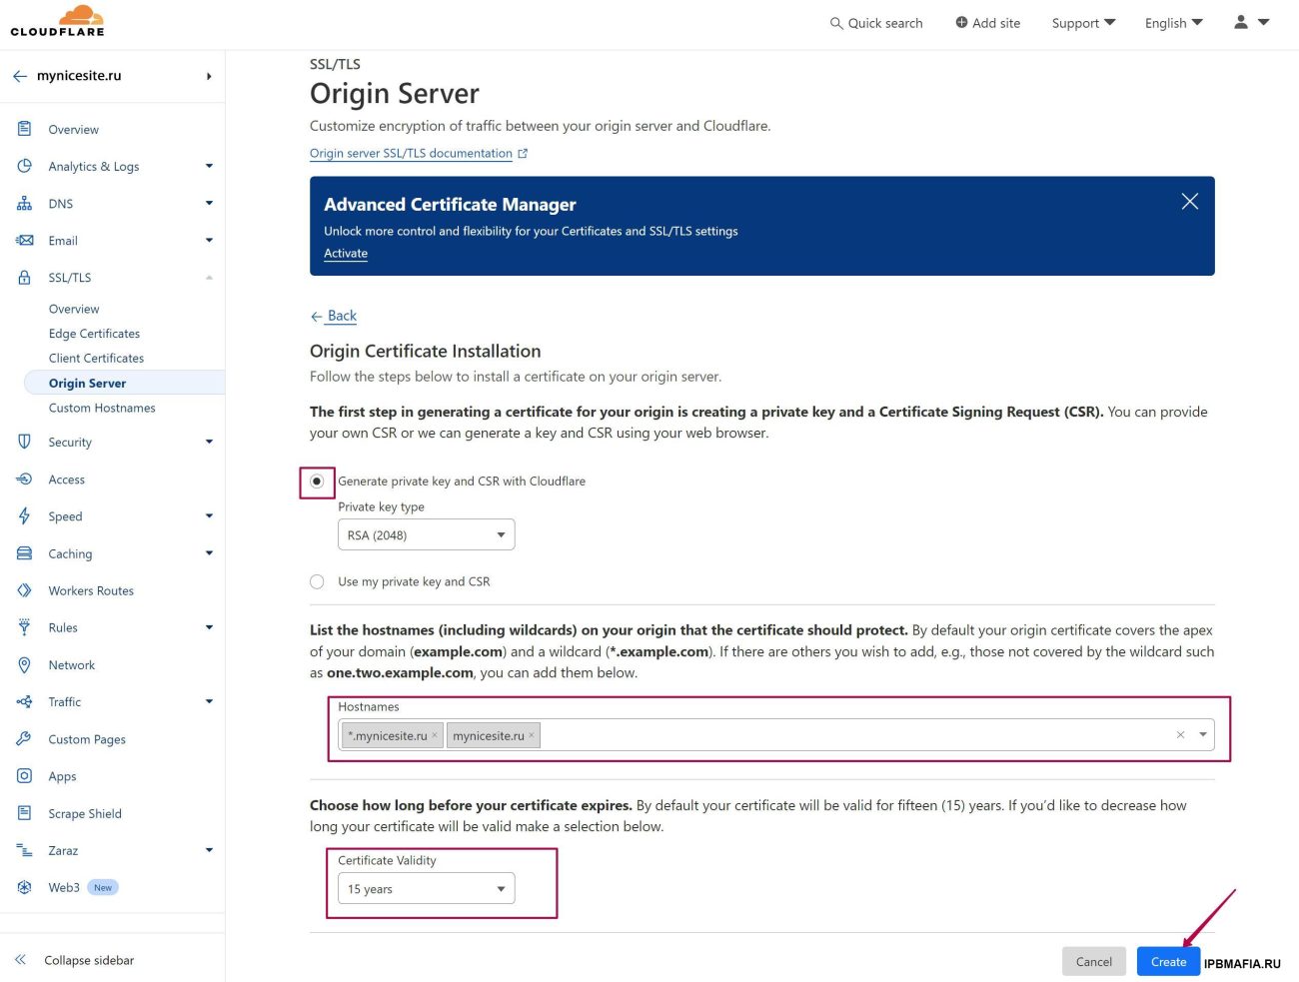Screen dimensions: 1299x982
Task: Select Generate private key and CSR with Cloudflare
Action: 317,482
